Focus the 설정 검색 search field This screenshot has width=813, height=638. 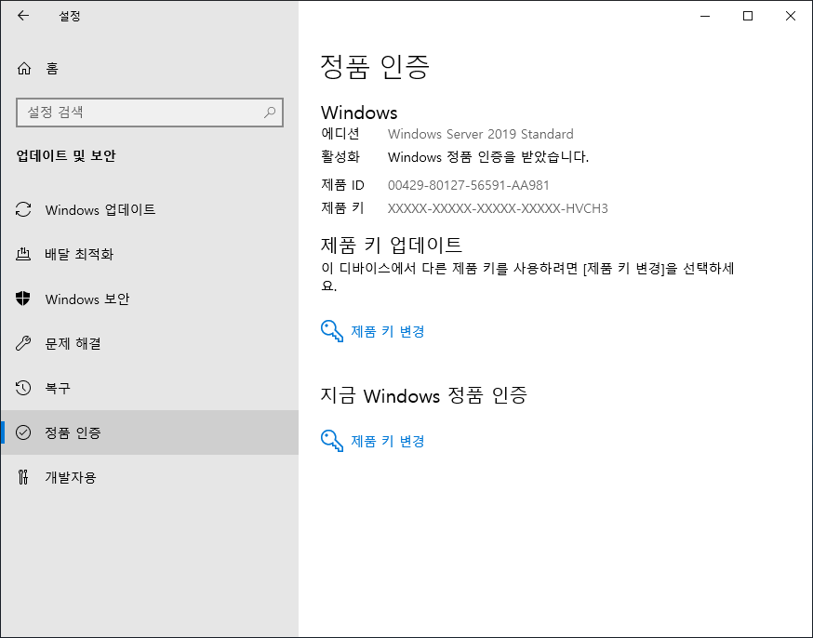(150, 113)
